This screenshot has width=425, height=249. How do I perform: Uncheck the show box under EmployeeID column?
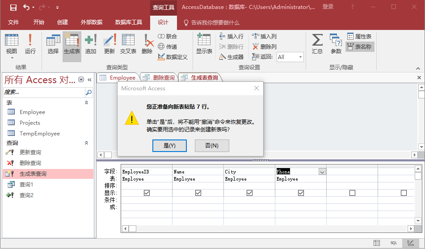[x=147, y=193]
